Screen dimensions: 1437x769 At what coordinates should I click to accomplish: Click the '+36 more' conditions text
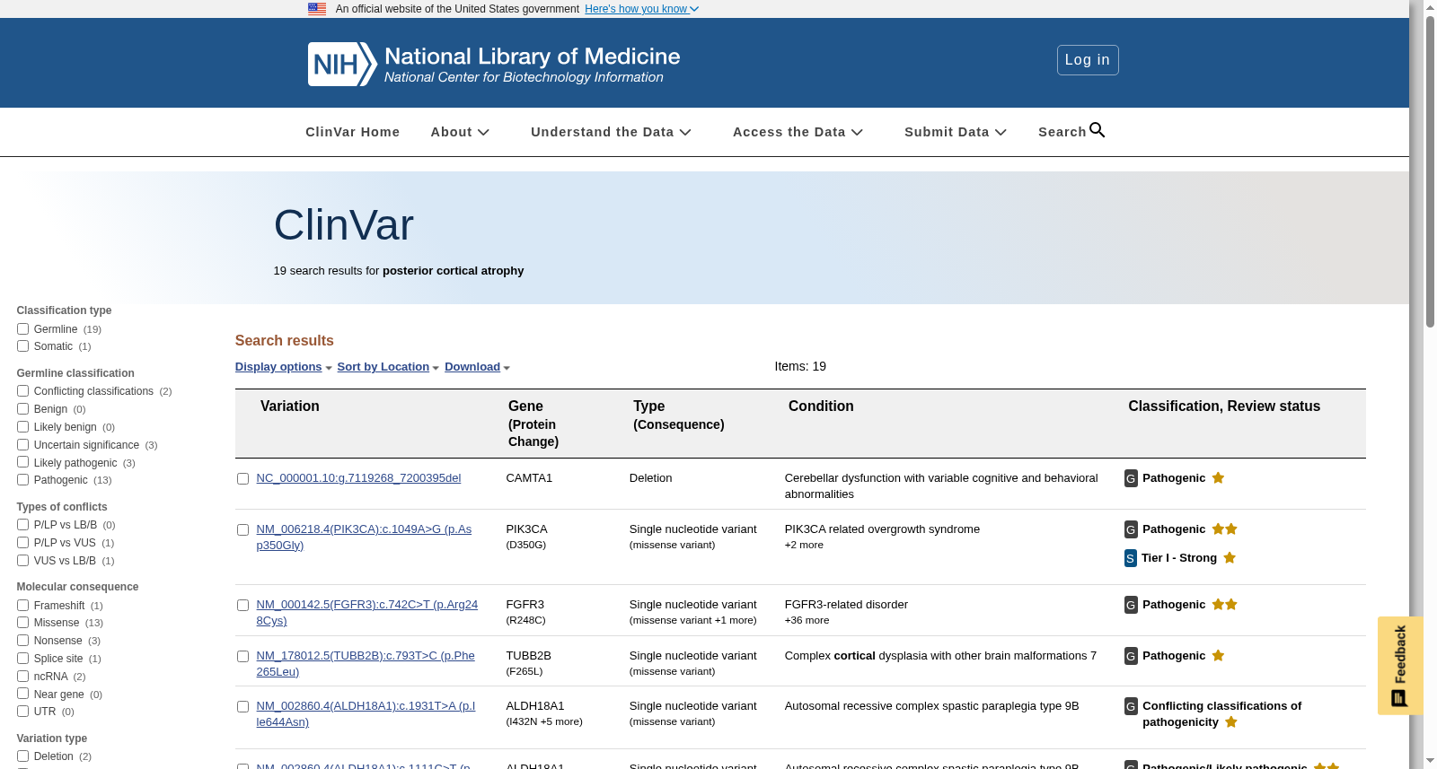[807, 621]
